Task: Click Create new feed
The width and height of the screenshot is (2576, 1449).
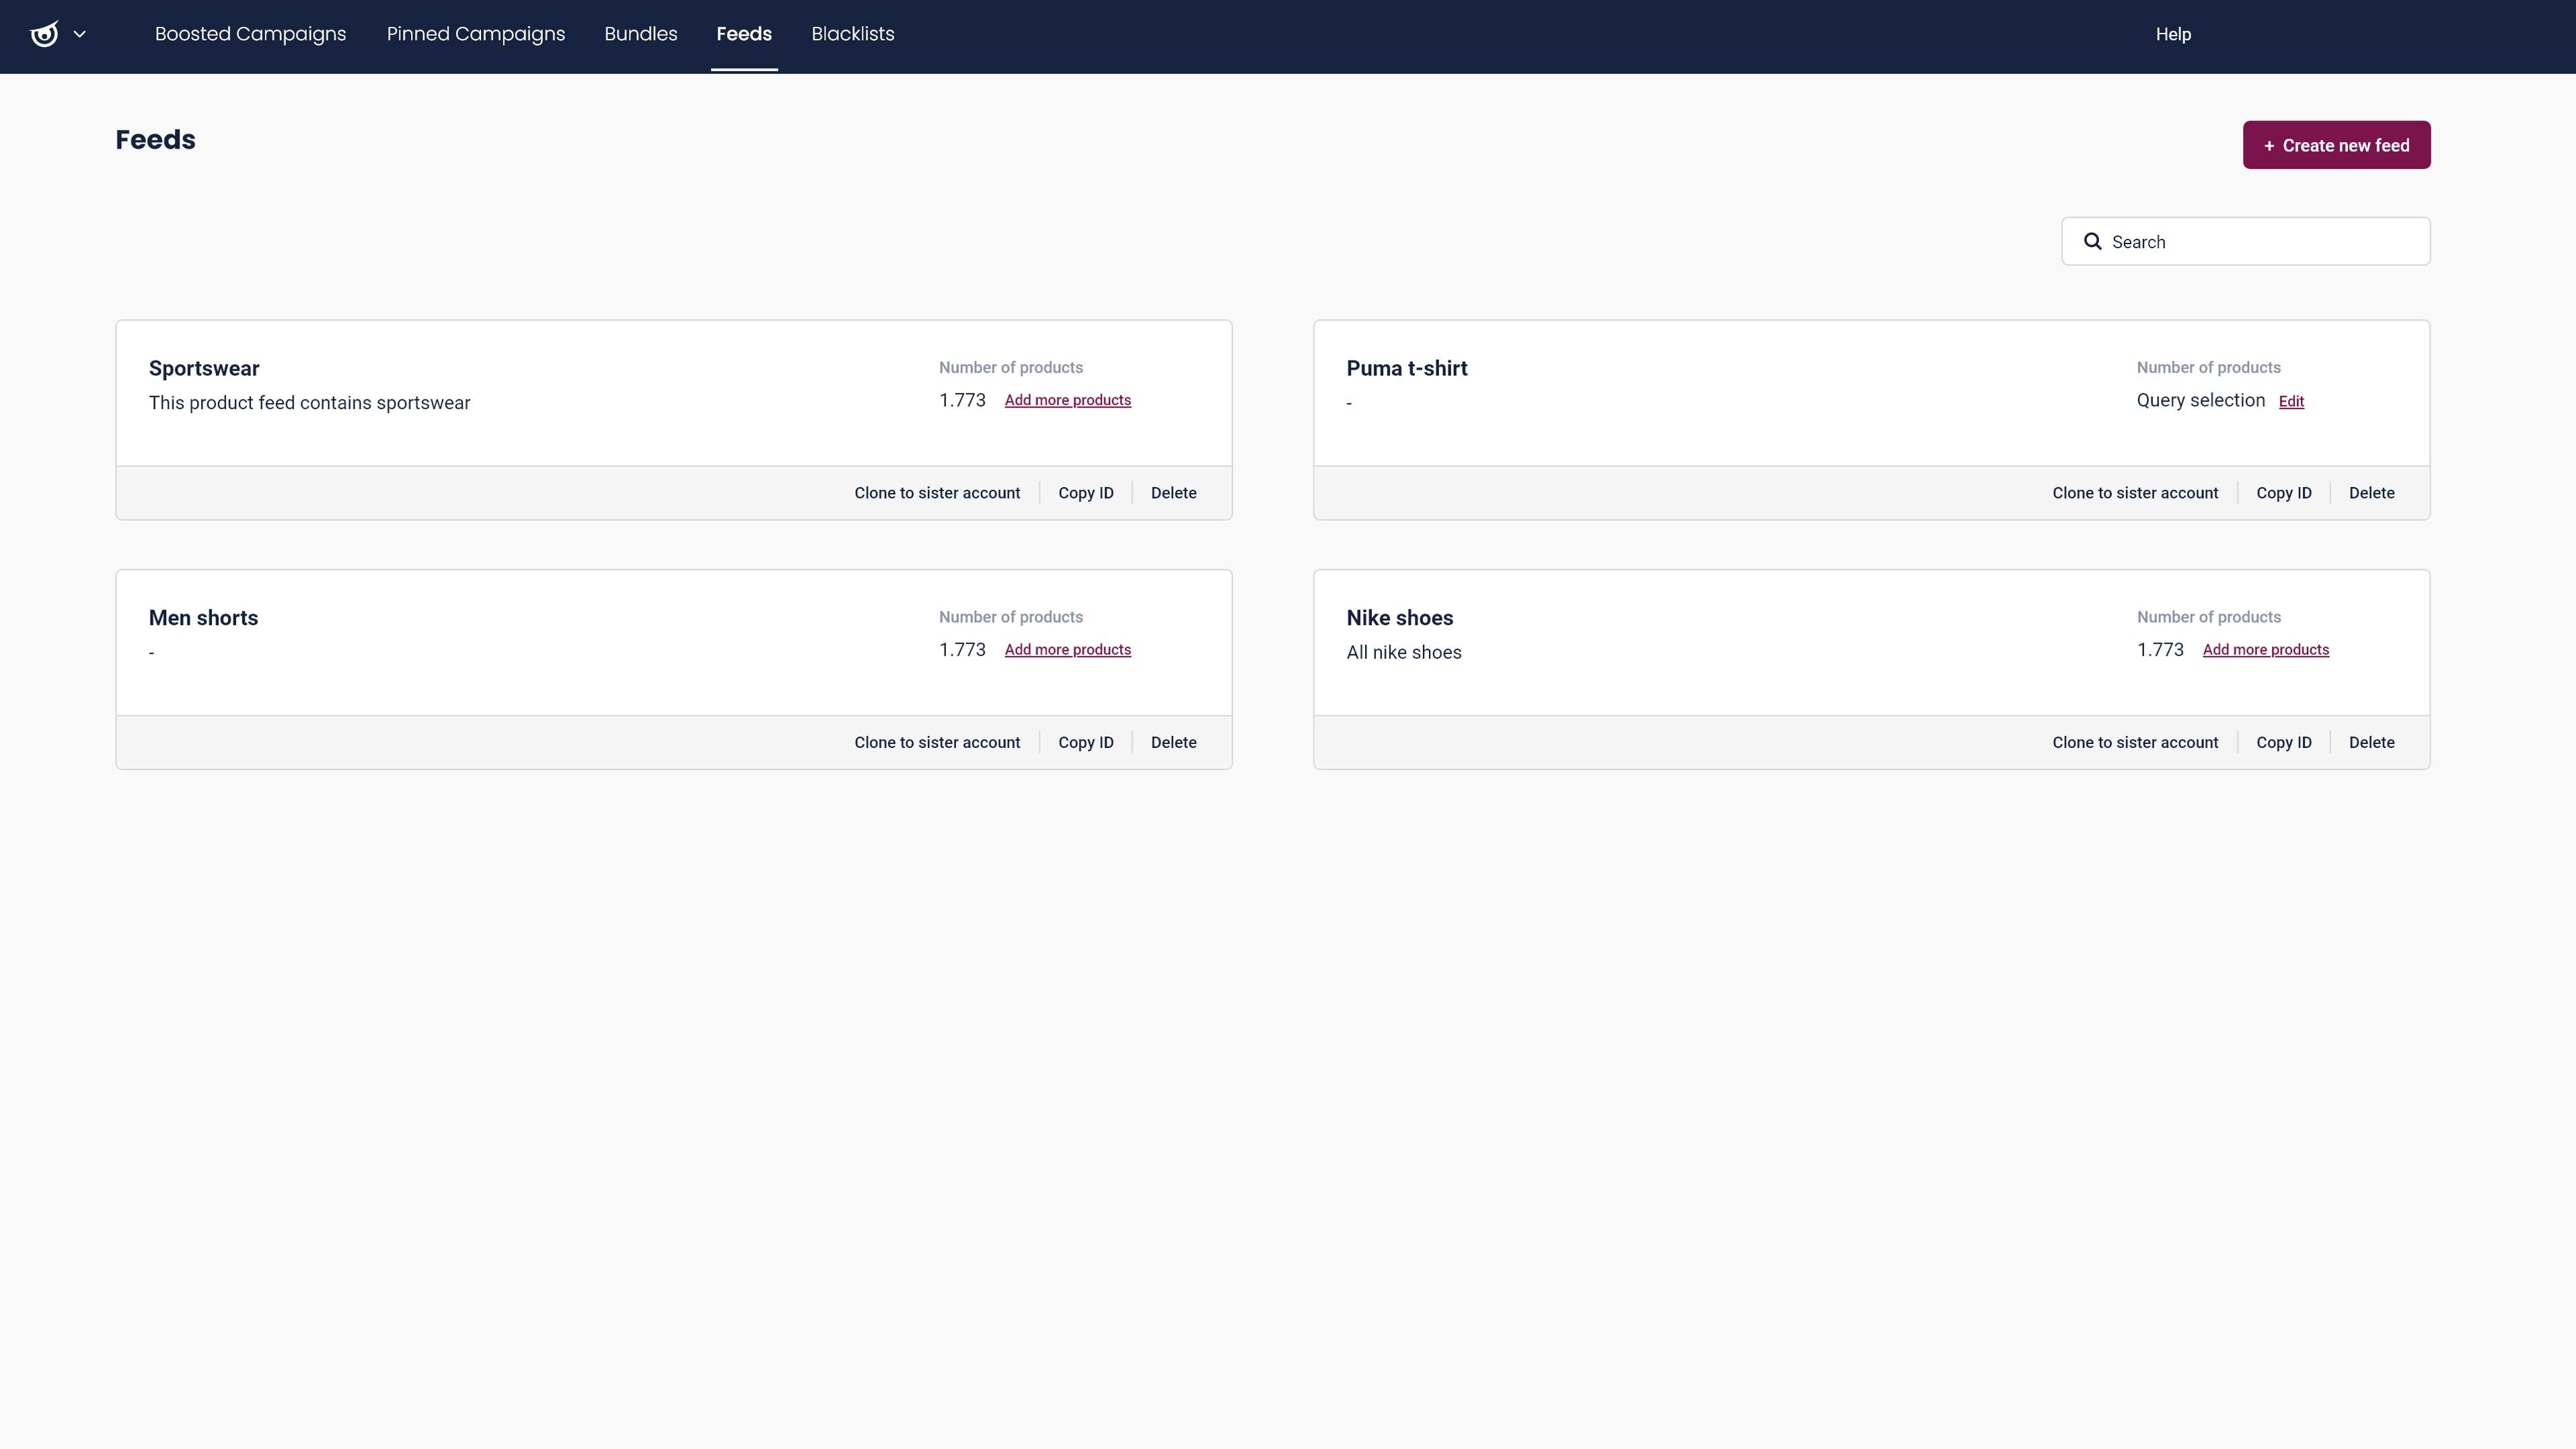Action: [x=2337, y=145]
